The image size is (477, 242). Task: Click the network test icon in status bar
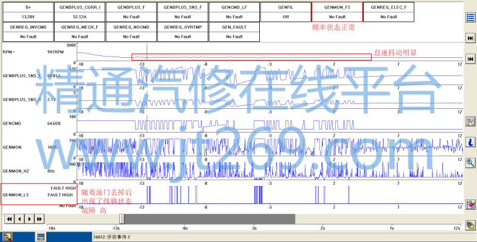(7, 237)
